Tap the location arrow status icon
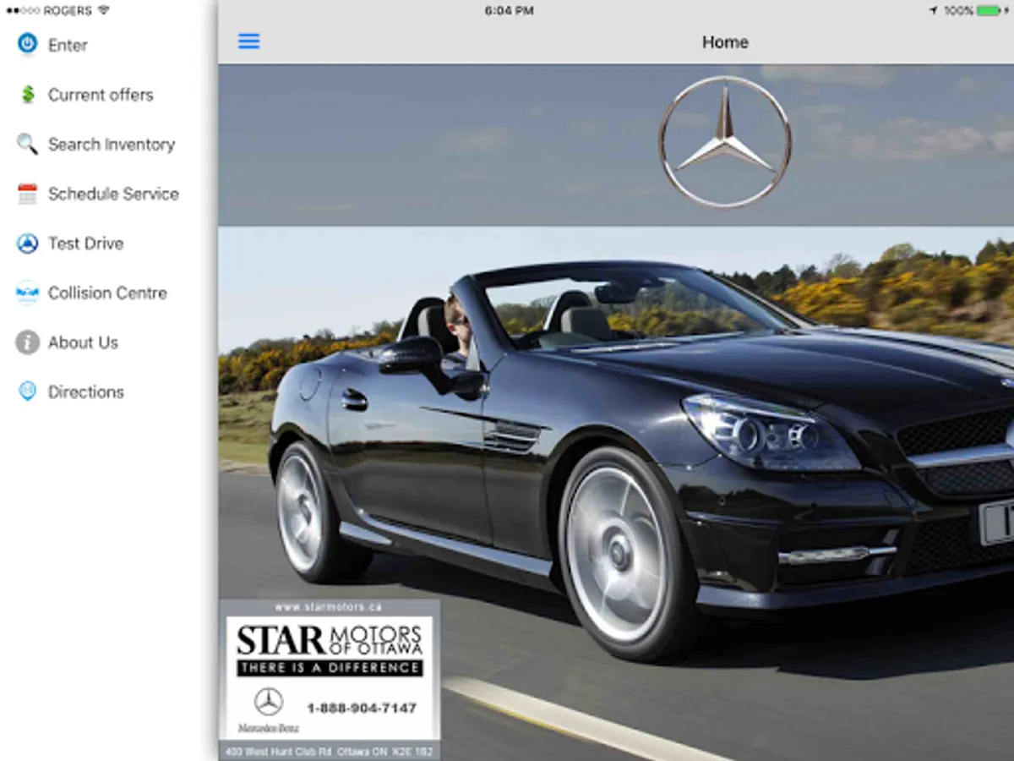The height and width of the screenshot is (761, 1014). pos(933,10)
